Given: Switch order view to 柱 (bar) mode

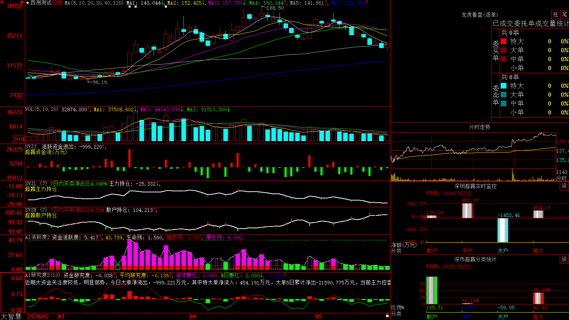Looking at the screenshot, I should pos(555,14).
